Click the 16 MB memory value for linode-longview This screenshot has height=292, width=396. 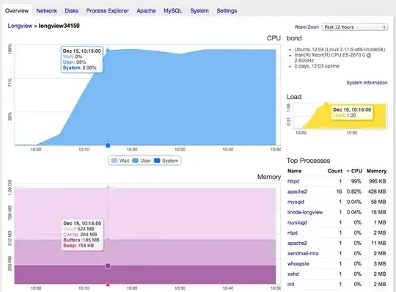click(378, 213)
